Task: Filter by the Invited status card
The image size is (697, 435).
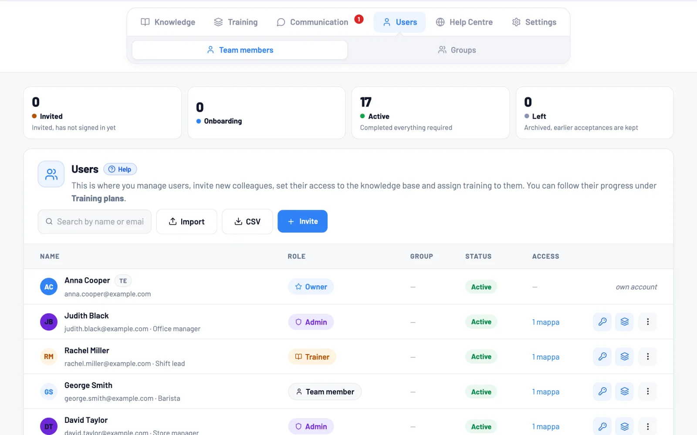Action: [x=102, y=113]
